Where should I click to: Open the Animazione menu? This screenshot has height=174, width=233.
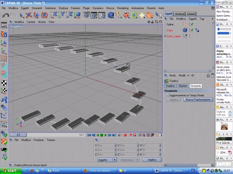pyautogui.click(x=138, y=8)
